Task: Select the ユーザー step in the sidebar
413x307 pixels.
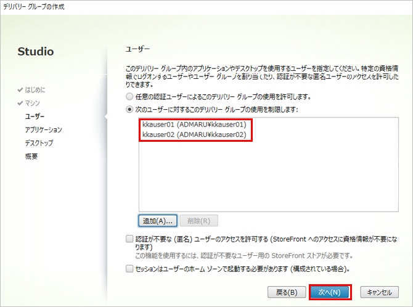Action: (x=35, y=116)
